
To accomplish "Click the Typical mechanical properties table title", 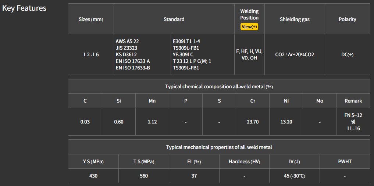I will click(219, 147).
